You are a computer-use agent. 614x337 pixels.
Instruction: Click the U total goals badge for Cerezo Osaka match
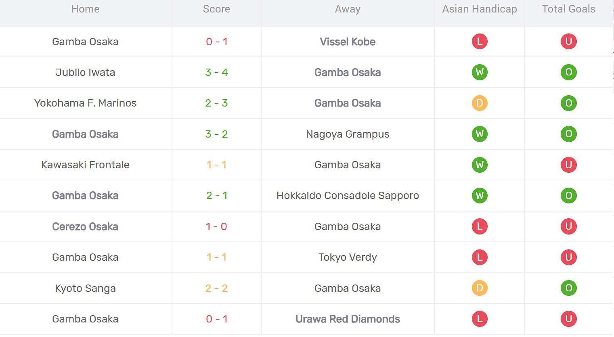568,226
